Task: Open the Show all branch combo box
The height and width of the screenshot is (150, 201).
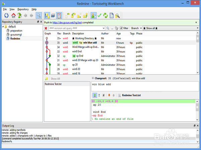Action: [171, 28]
